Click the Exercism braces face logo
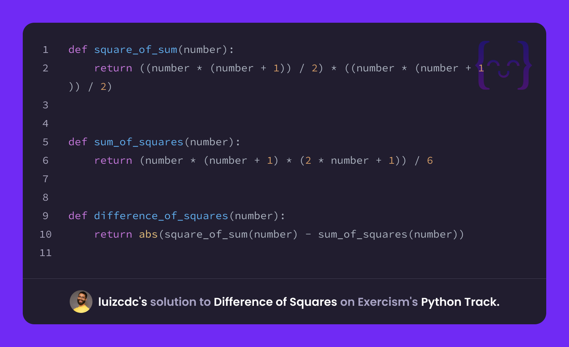This screenshot has width=569, height=347. coord(504,65)
